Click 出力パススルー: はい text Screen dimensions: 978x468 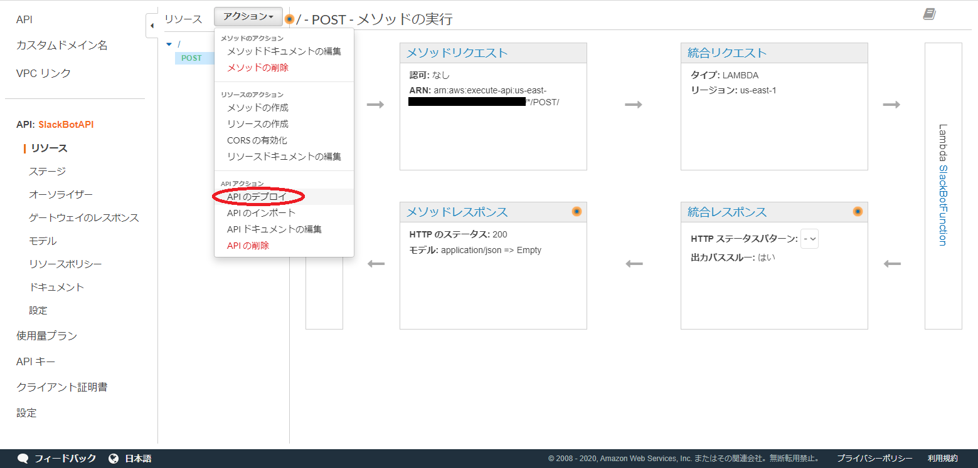(x=733, y=257)
